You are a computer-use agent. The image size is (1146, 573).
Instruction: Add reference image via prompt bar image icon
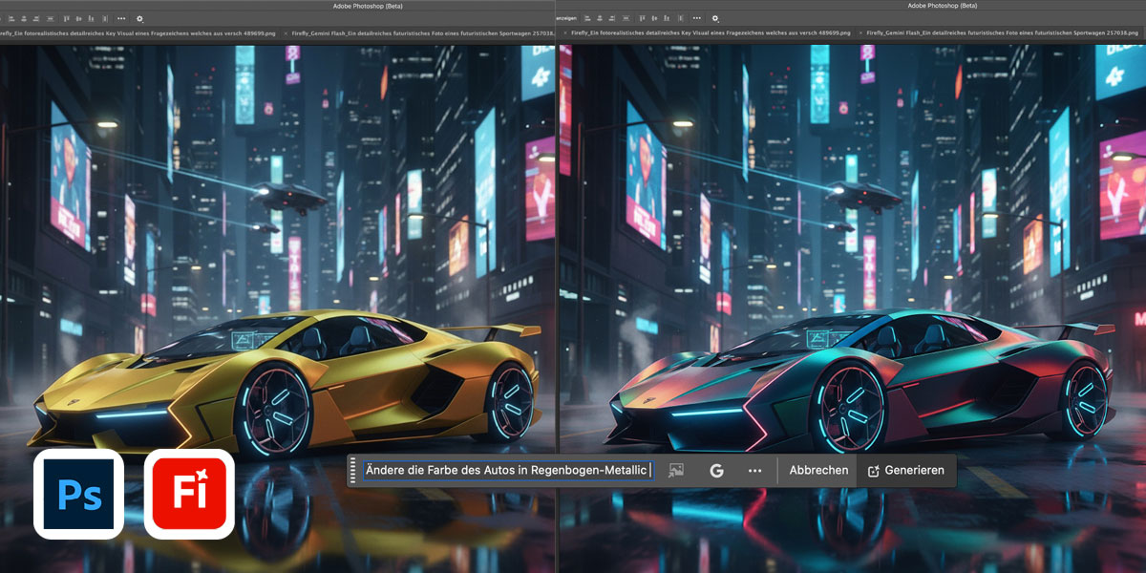click(676, 470)
